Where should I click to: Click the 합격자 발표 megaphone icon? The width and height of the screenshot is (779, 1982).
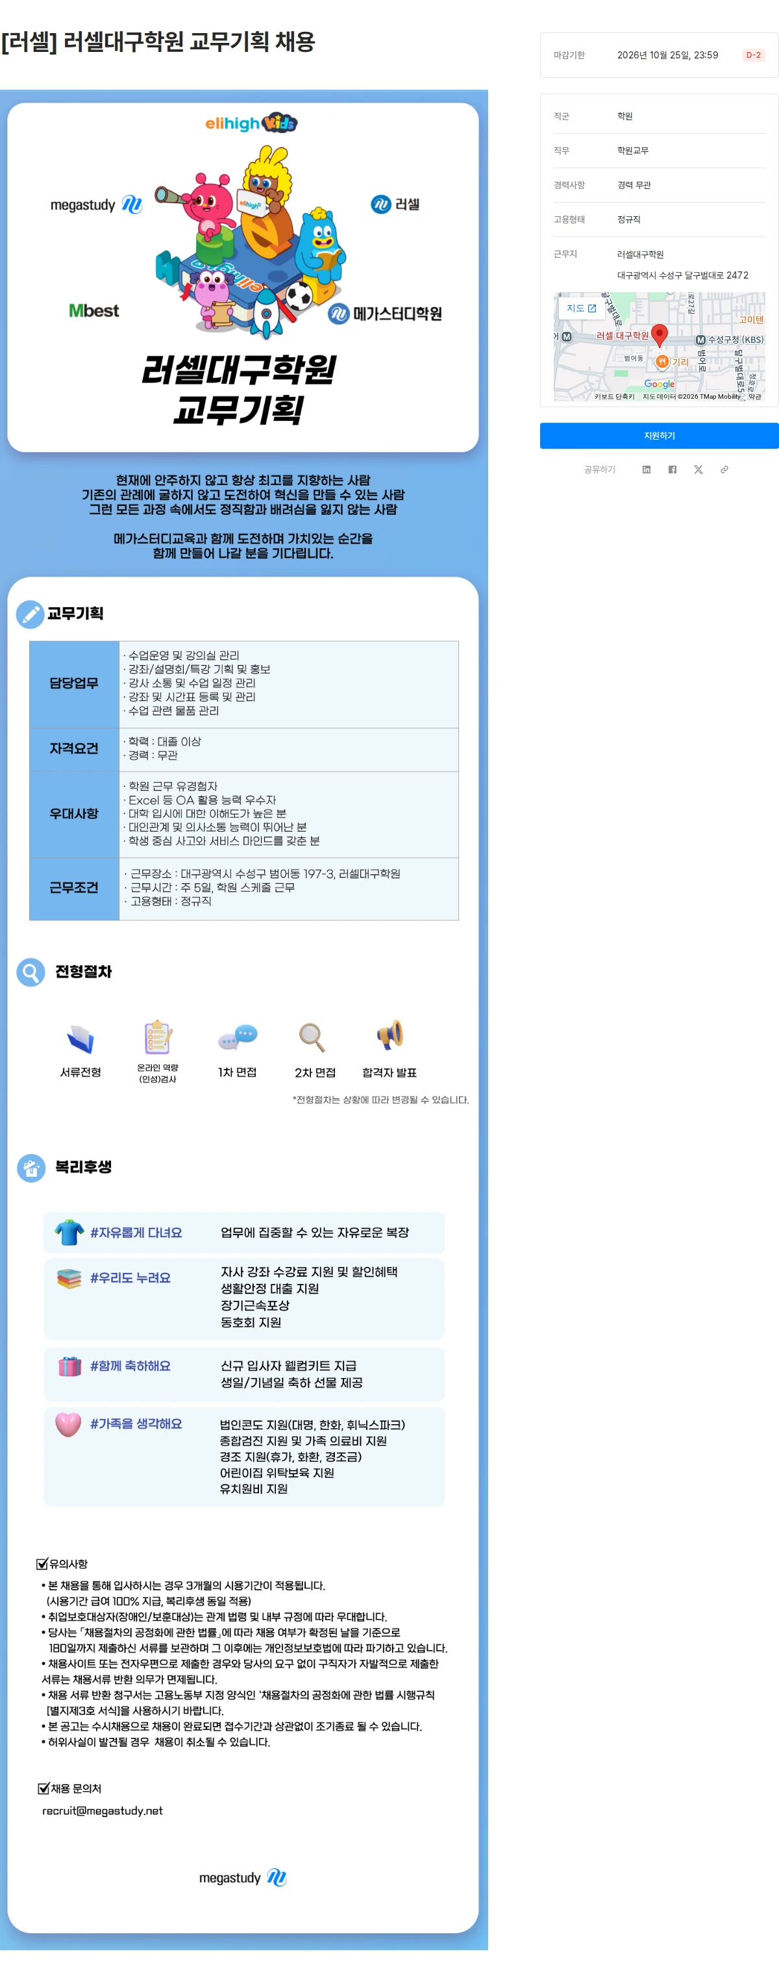pyautogui.click(x=390, y=1036)
